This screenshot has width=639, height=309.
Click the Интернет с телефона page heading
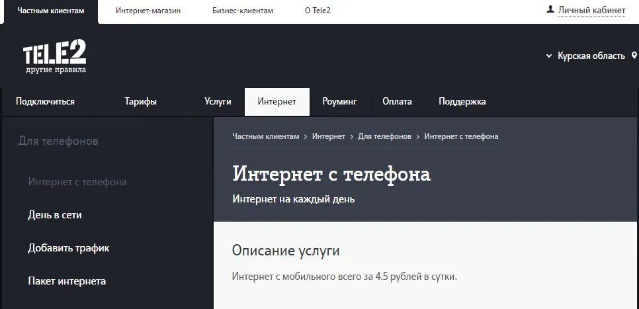[x=331, y=175]
